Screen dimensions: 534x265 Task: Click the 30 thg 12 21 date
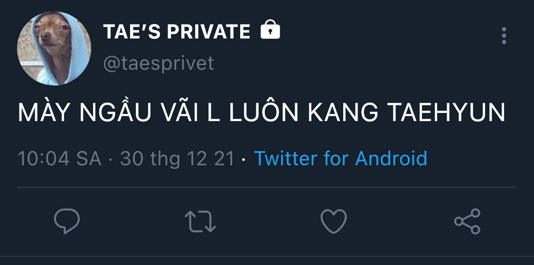(x=177, y=159)
